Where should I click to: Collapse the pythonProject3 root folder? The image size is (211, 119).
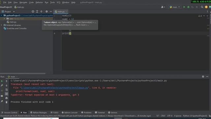coord(1,16)
